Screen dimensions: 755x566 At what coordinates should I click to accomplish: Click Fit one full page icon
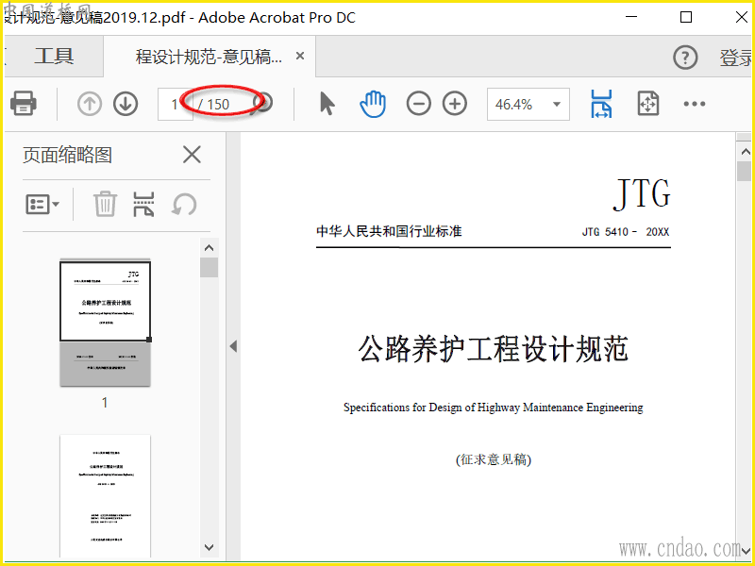648,104
